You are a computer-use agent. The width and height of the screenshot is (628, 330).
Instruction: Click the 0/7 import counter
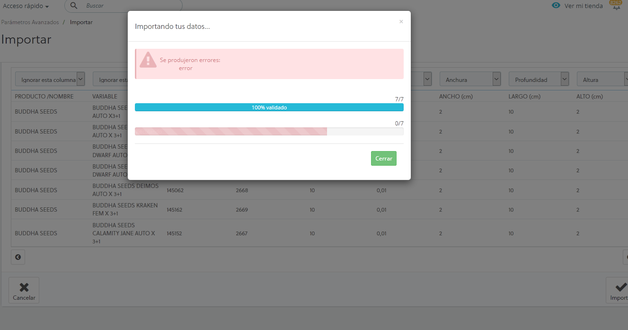click(399, 124)
